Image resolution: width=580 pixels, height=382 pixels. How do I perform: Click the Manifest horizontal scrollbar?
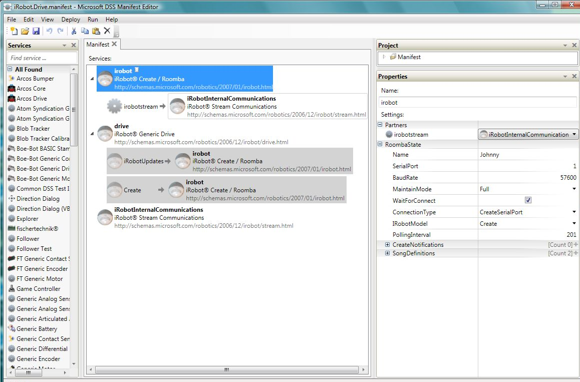pos(226,370)
